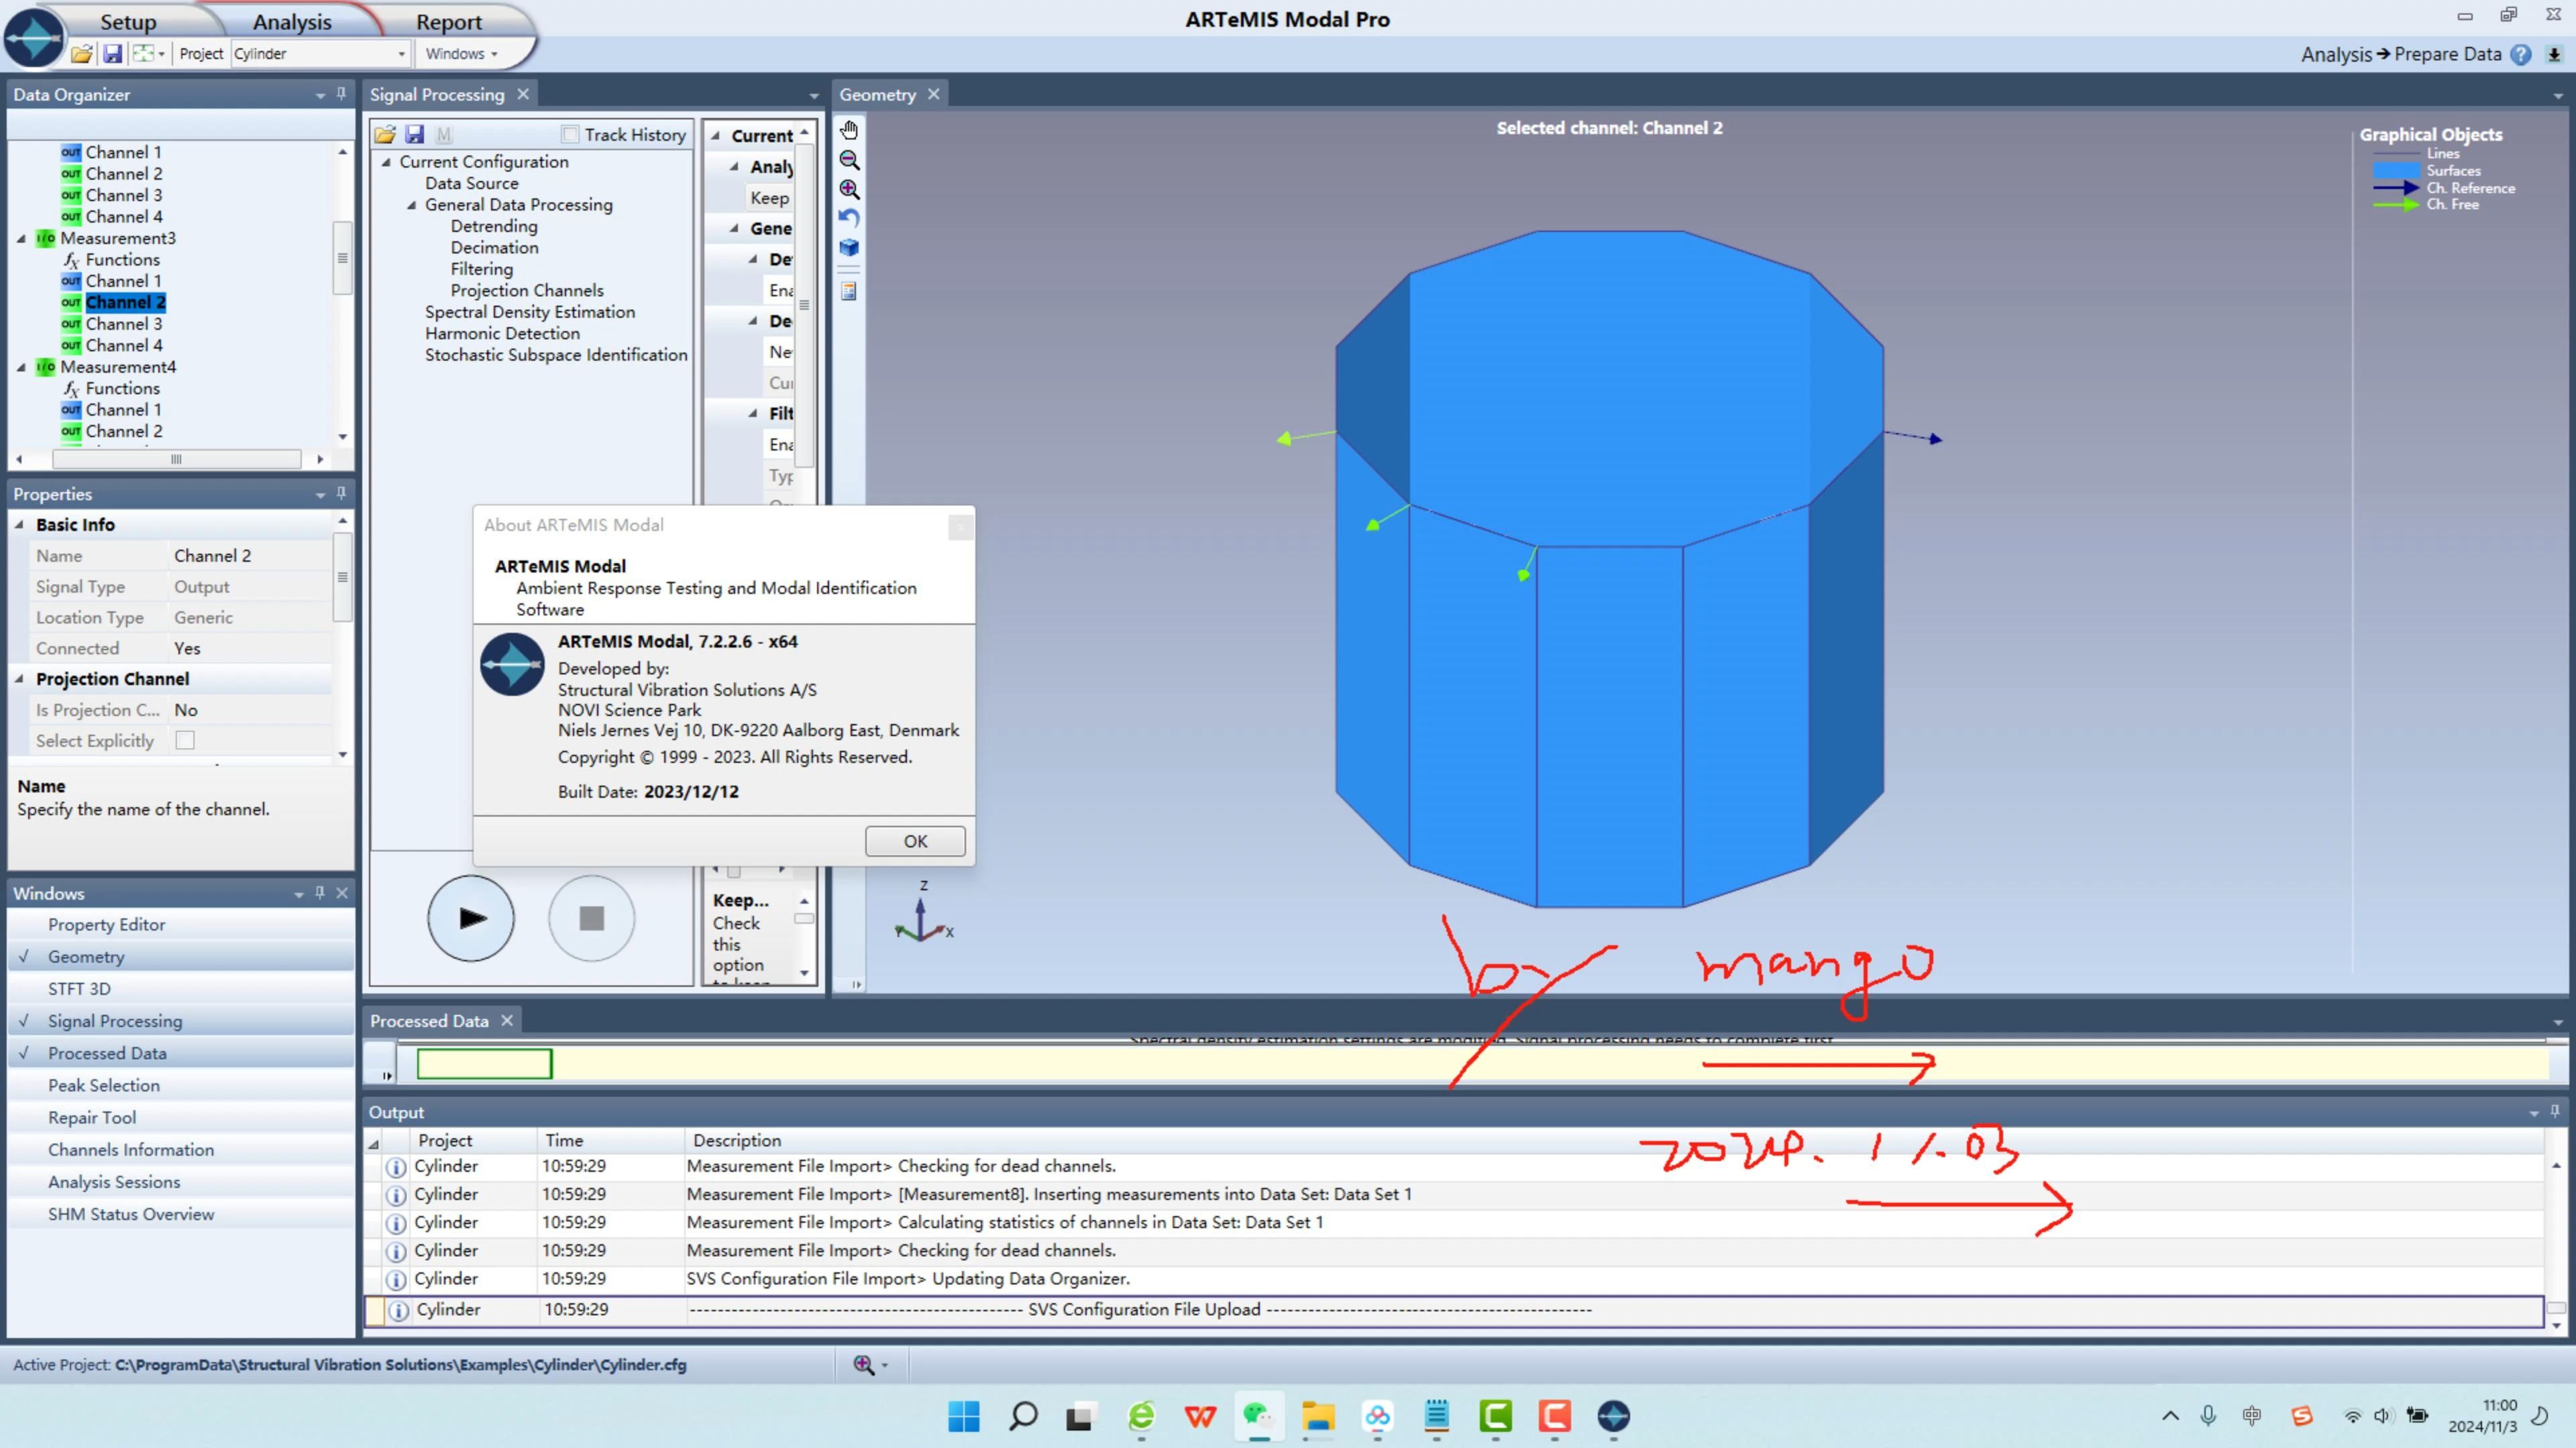Screen dimensions: 2576x1448
Task: Save project with main toolbar disk icon
Action: pyautogui.click(x=112, y=54)
